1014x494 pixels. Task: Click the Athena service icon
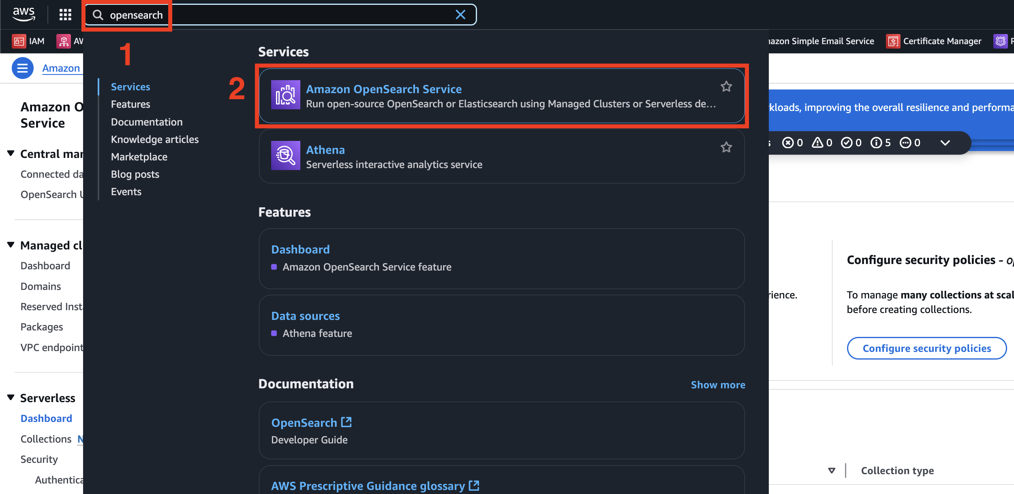(x=286, y=155)
